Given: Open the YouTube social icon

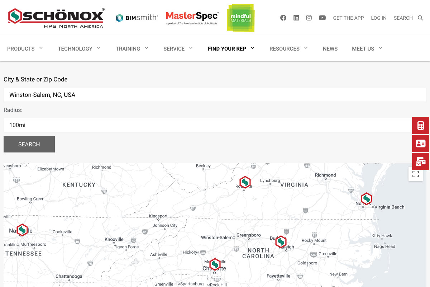Looking at the screenshot, I should click(x=322, y=18).
